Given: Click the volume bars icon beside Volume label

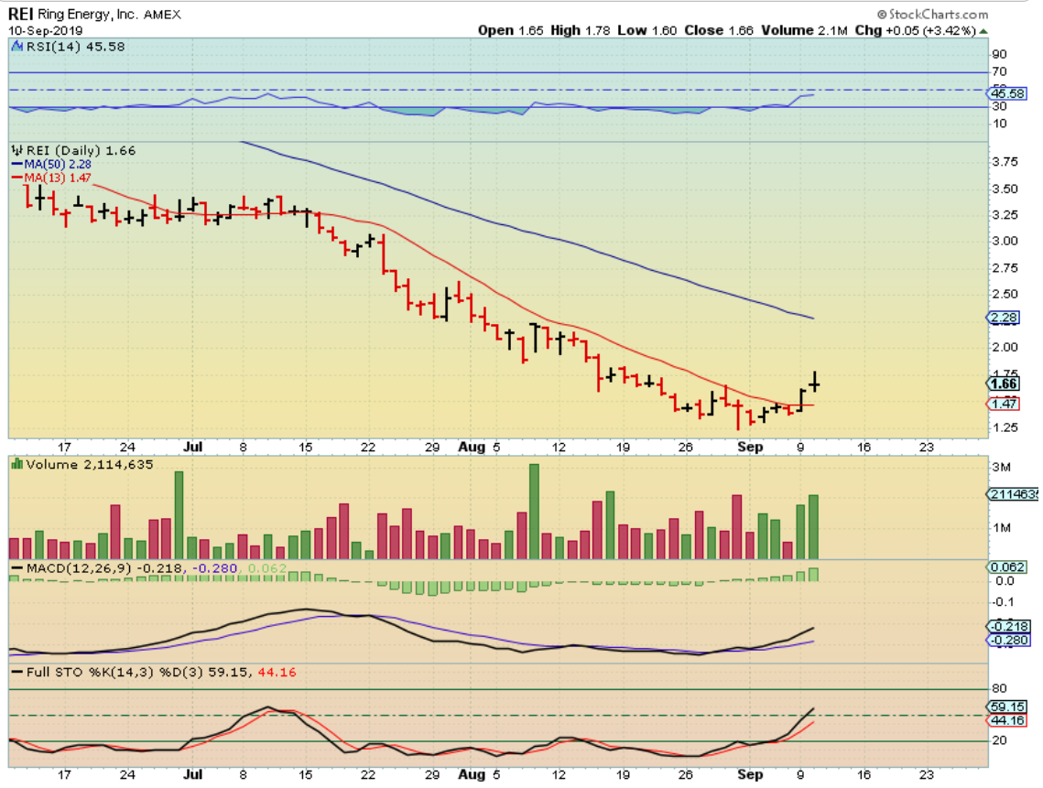Looking at the screenshot, I should point(17,463).
